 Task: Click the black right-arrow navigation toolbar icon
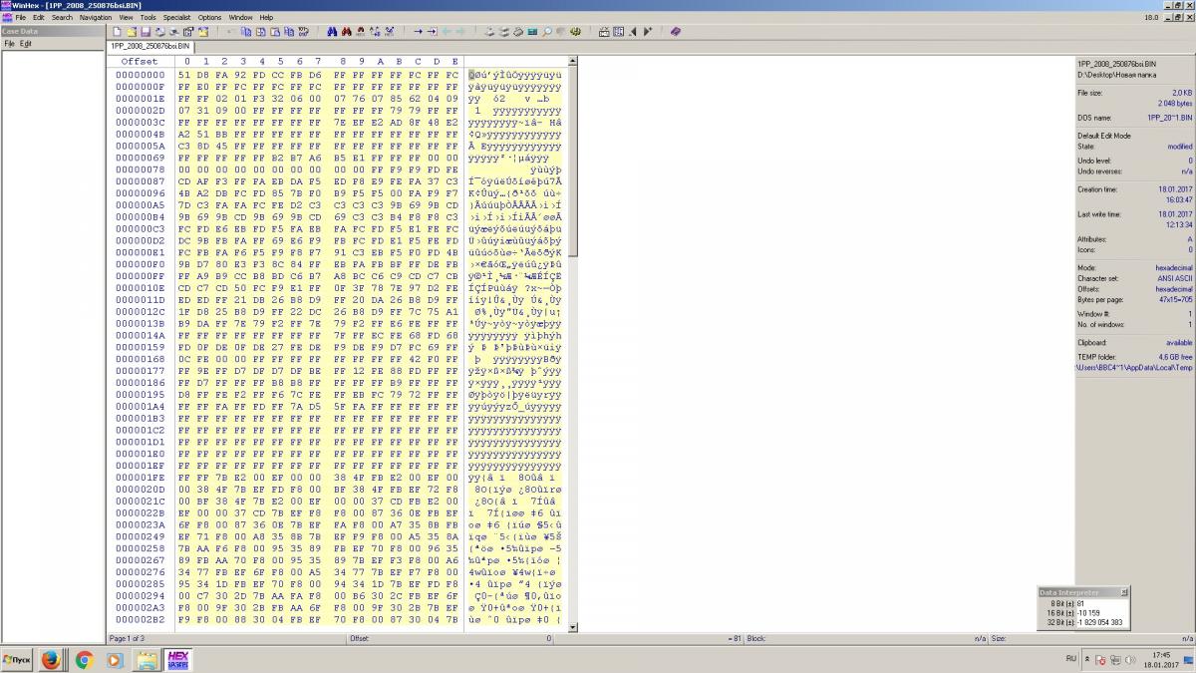[x=648, y=32]
